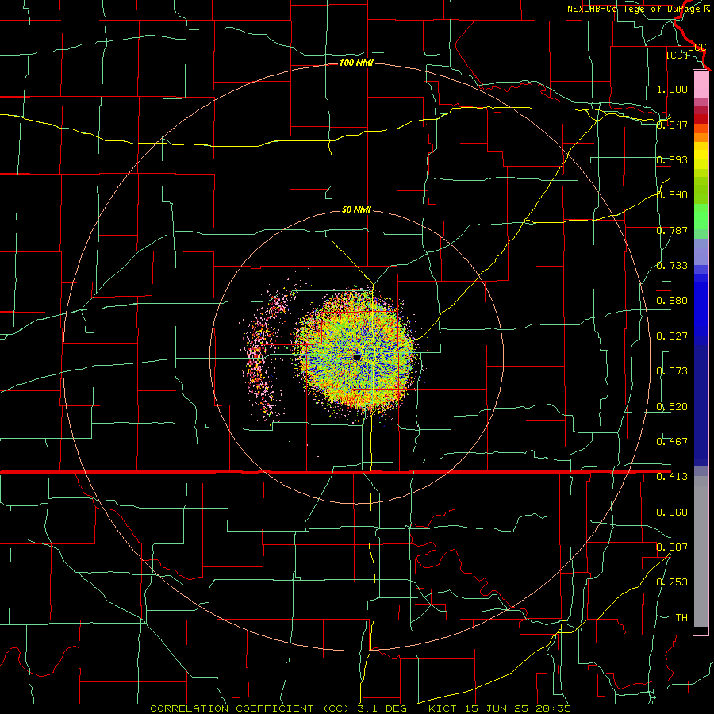Click the [CC] label above the color bar
Screen dimensions: 714x714
(x=678, y=55)
